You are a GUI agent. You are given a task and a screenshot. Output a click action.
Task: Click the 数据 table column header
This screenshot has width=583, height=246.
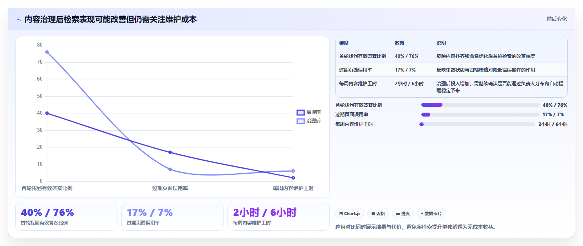point(399,43)
